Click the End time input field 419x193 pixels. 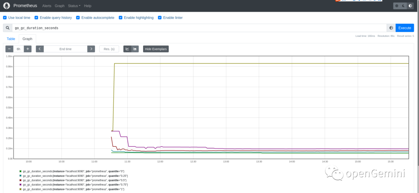[x=66, y=49]
